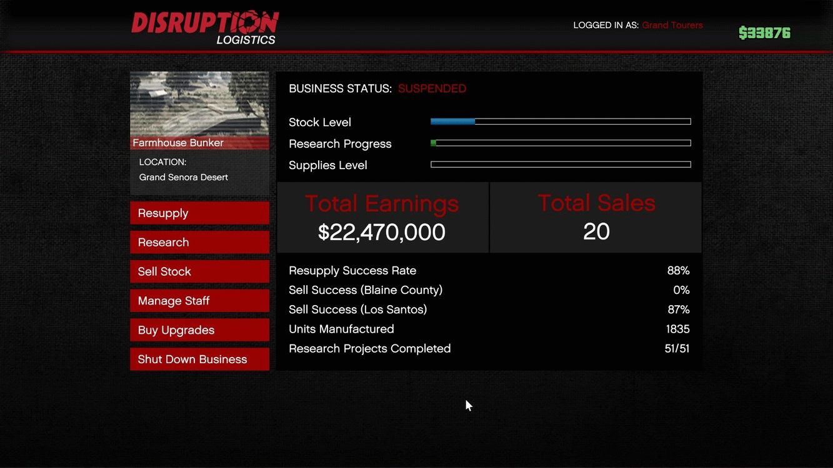Click the green $33876 cash balance

(x=764, y=33)
